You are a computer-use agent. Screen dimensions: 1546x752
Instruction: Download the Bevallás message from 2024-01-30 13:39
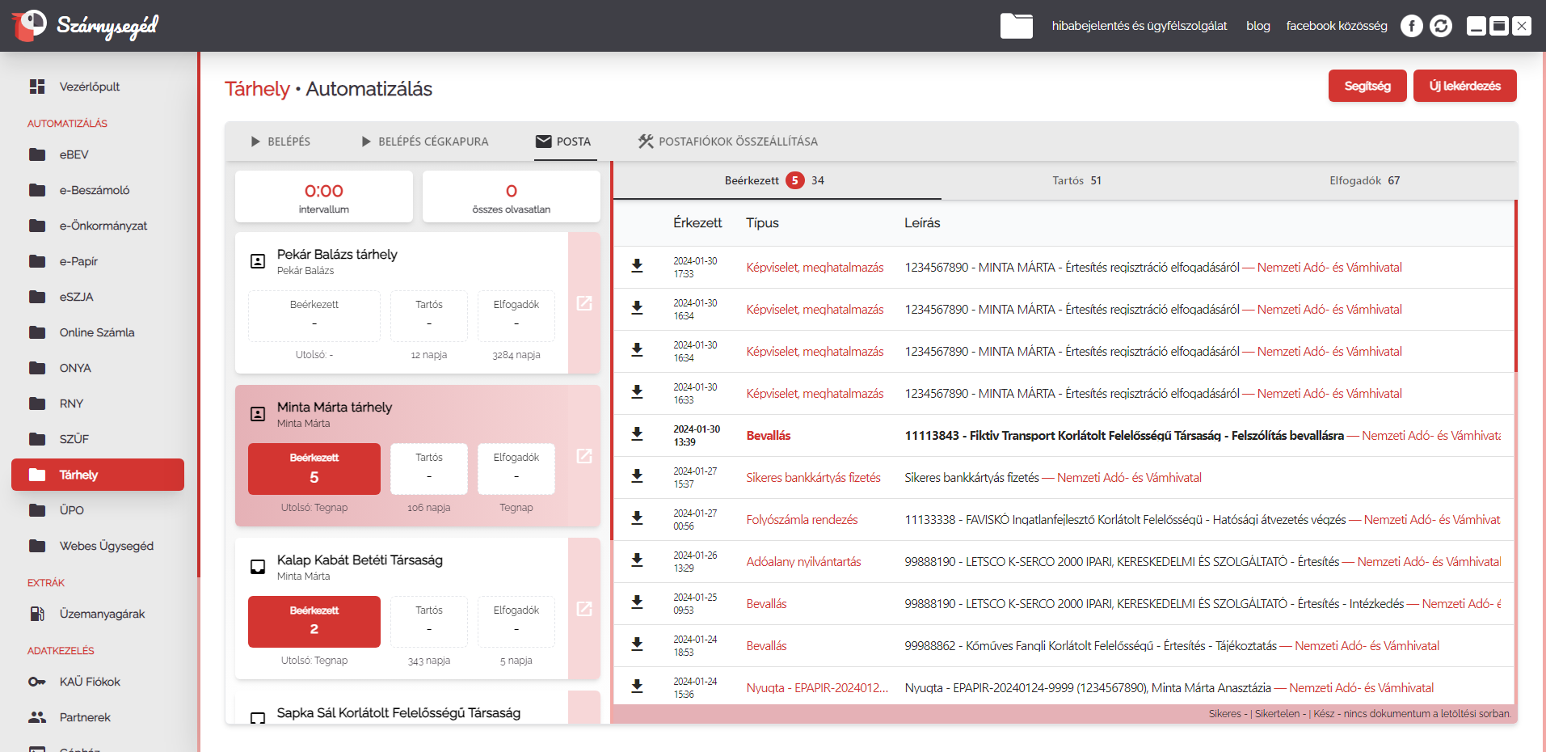click(x=637, y=435)
